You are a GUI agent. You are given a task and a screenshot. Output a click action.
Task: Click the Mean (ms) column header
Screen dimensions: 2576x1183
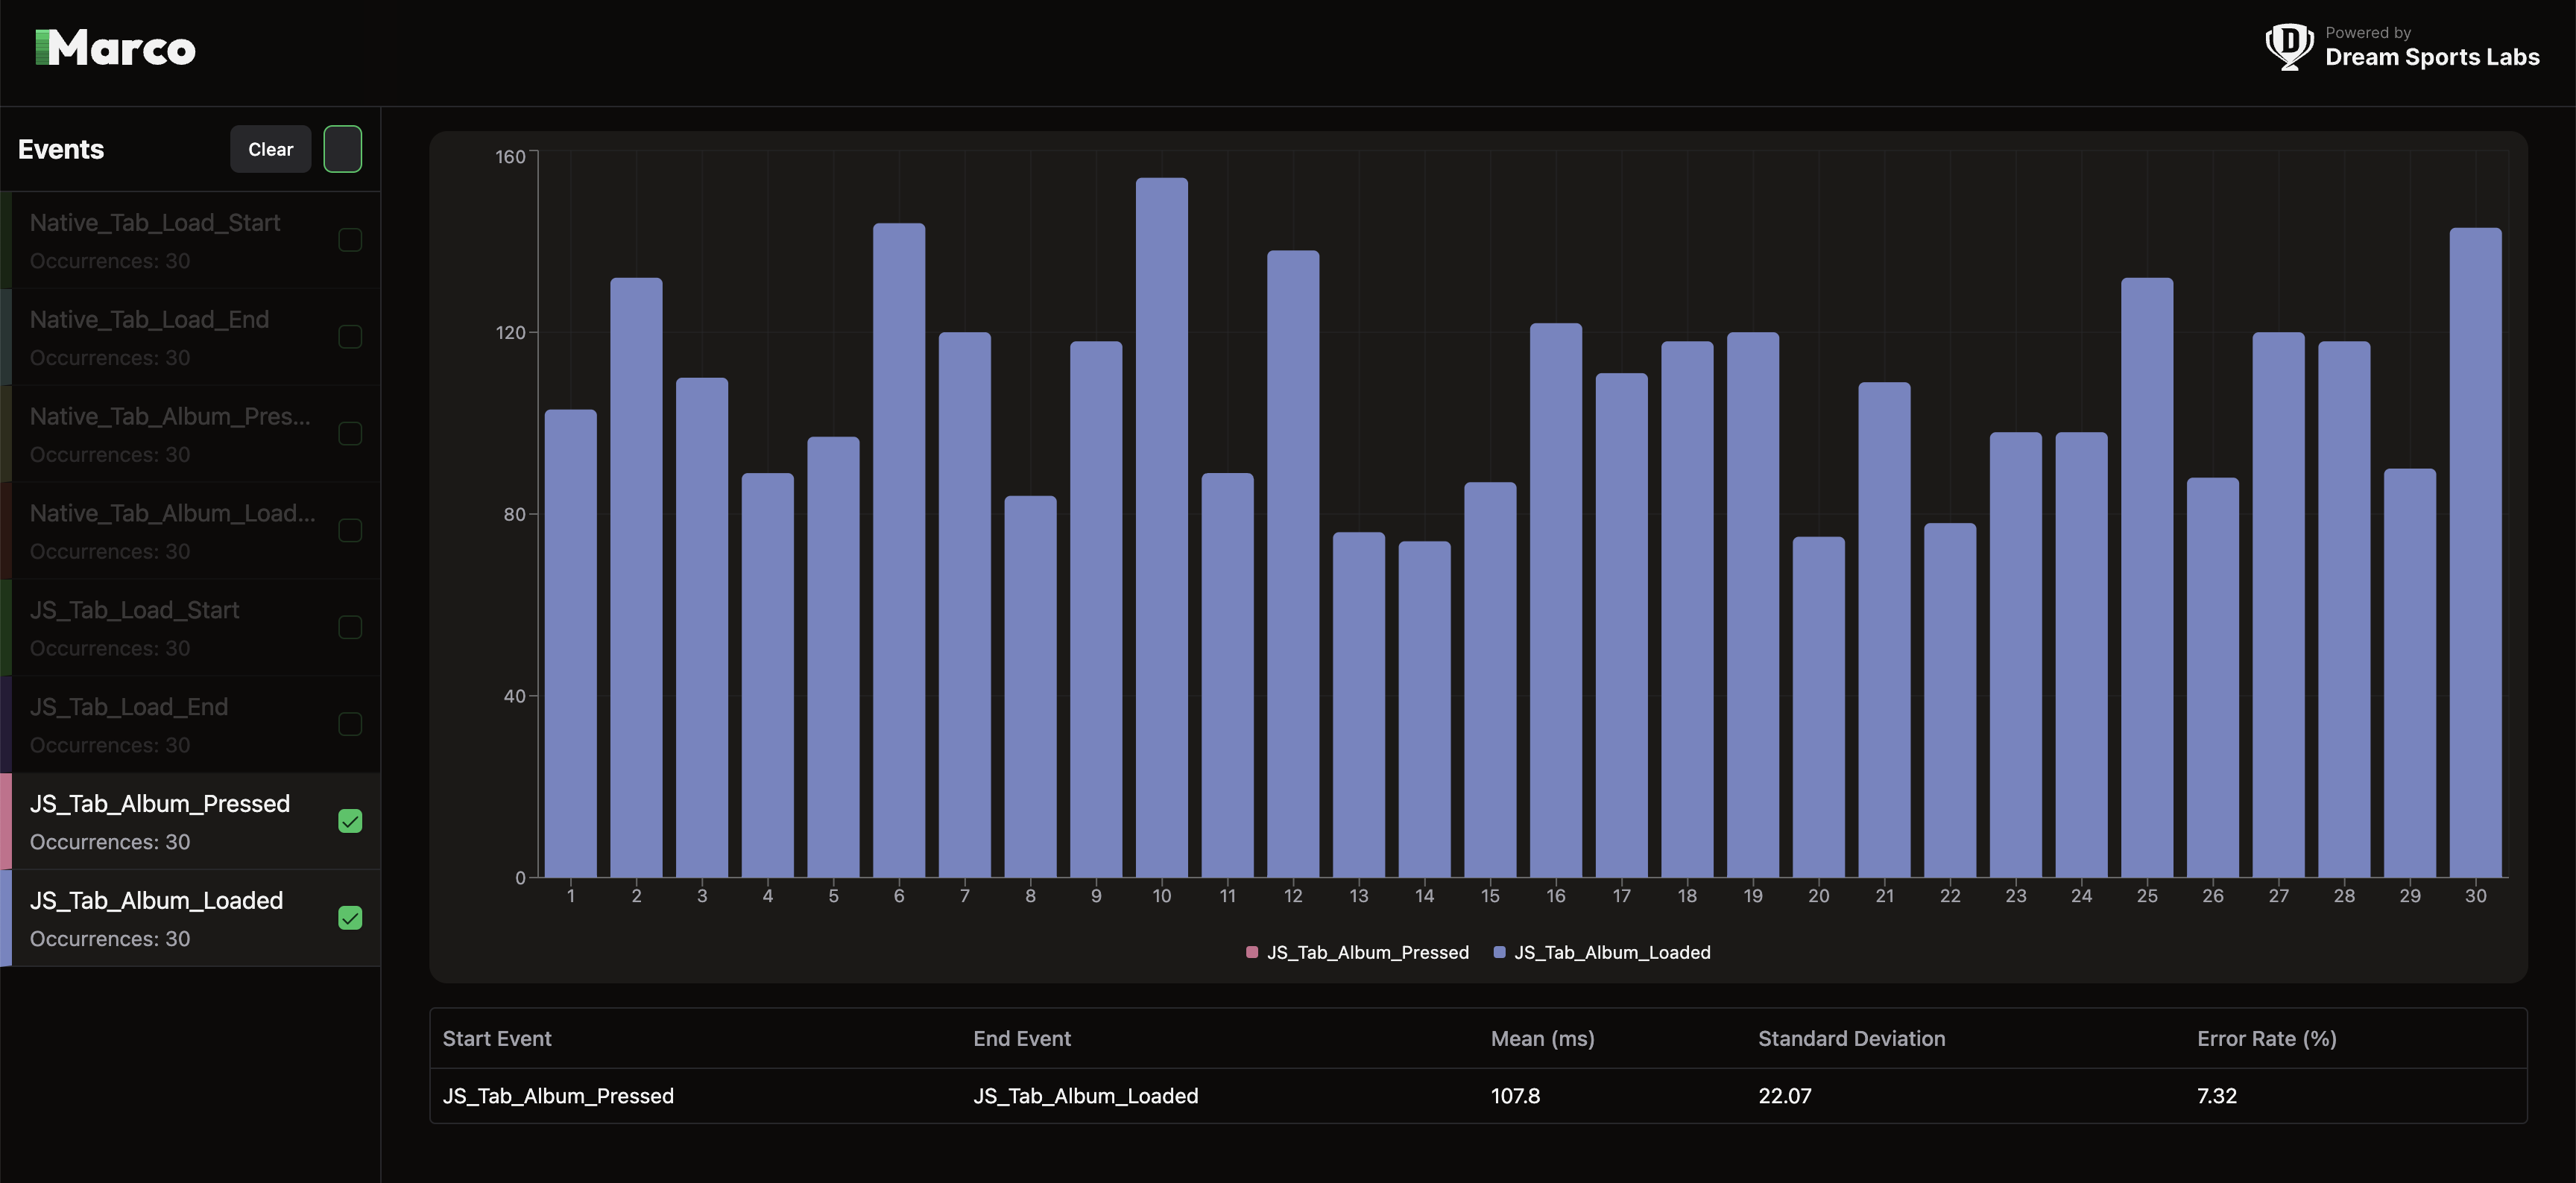(x=1542, y=1039)
